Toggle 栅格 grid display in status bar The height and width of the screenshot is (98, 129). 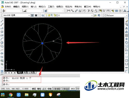click(39, 89)
